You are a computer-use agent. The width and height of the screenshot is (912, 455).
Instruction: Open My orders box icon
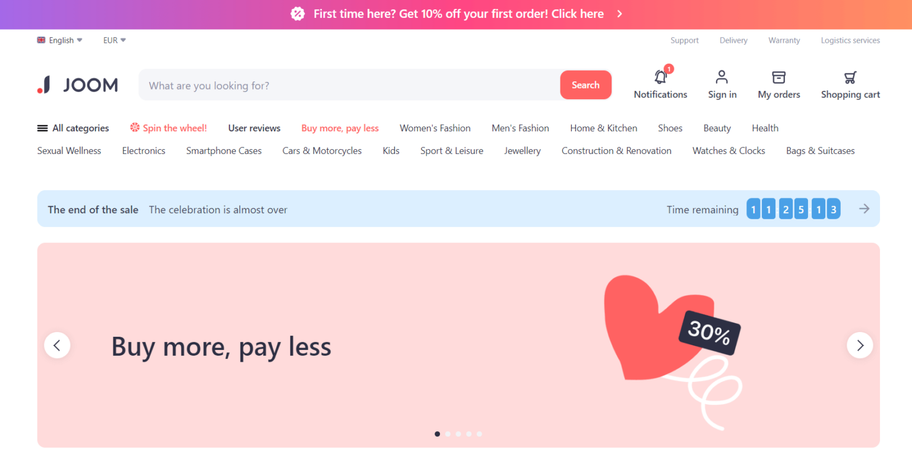coord(778,77)
